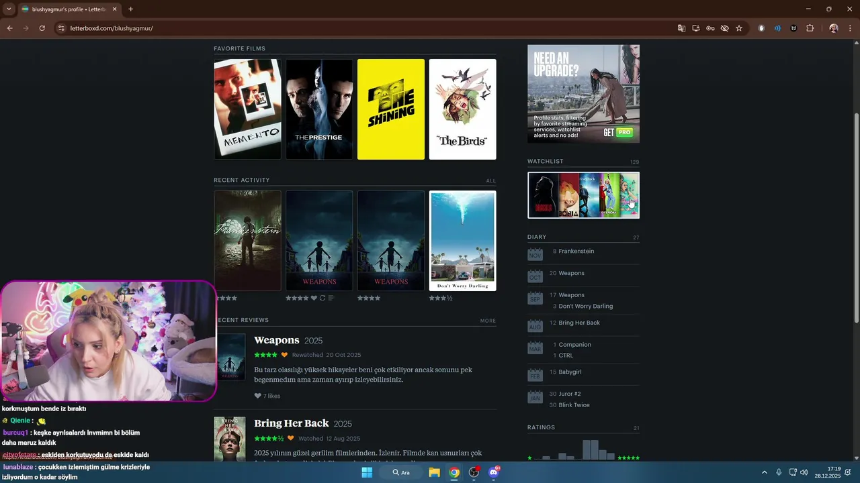Image resolution: width=860 pixels, height=483 pixels.
Task: Click the diary count 27
Action: coord(636,237)
